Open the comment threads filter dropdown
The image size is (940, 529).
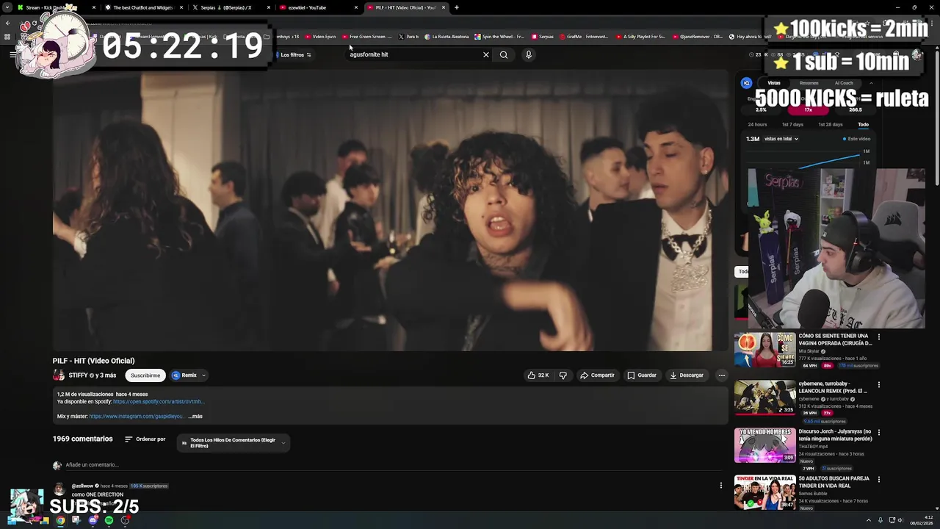tap(234, 443)
